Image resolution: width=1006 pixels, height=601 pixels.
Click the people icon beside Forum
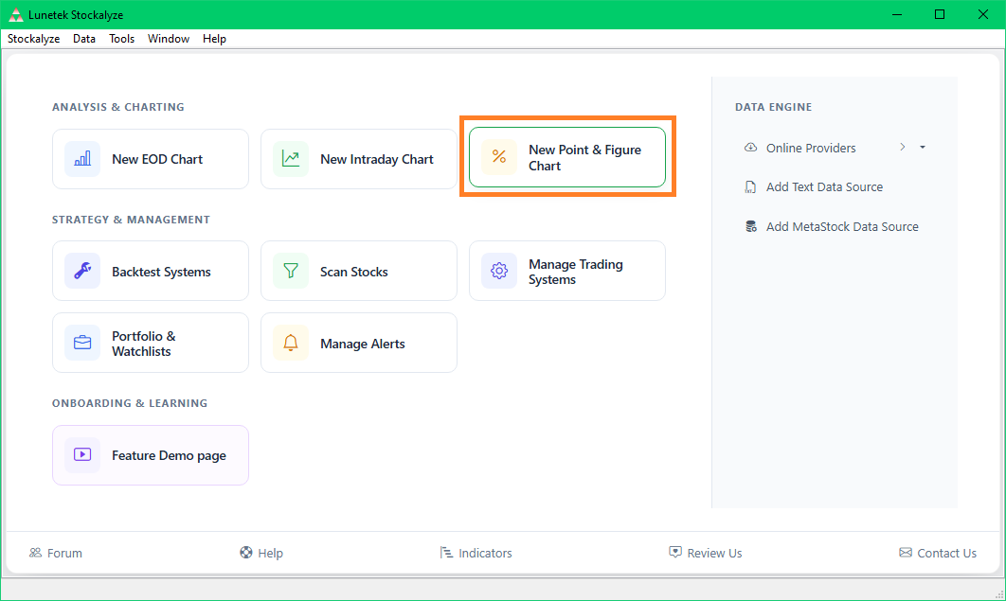point(35,553)
